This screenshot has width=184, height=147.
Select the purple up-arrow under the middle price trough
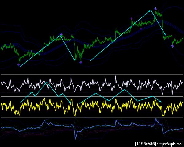click(81, 63)
